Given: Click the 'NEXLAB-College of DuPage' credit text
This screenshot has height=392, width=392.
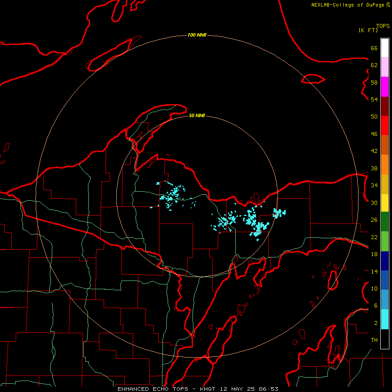Looking at the screenshot, I should (x=348, y=5).
